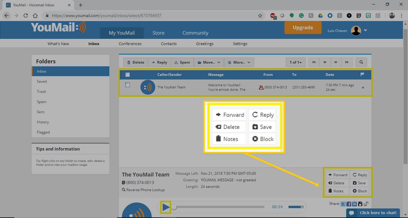Open the Settings section
The height and width of the screenshot is (218, 408).
240,44
